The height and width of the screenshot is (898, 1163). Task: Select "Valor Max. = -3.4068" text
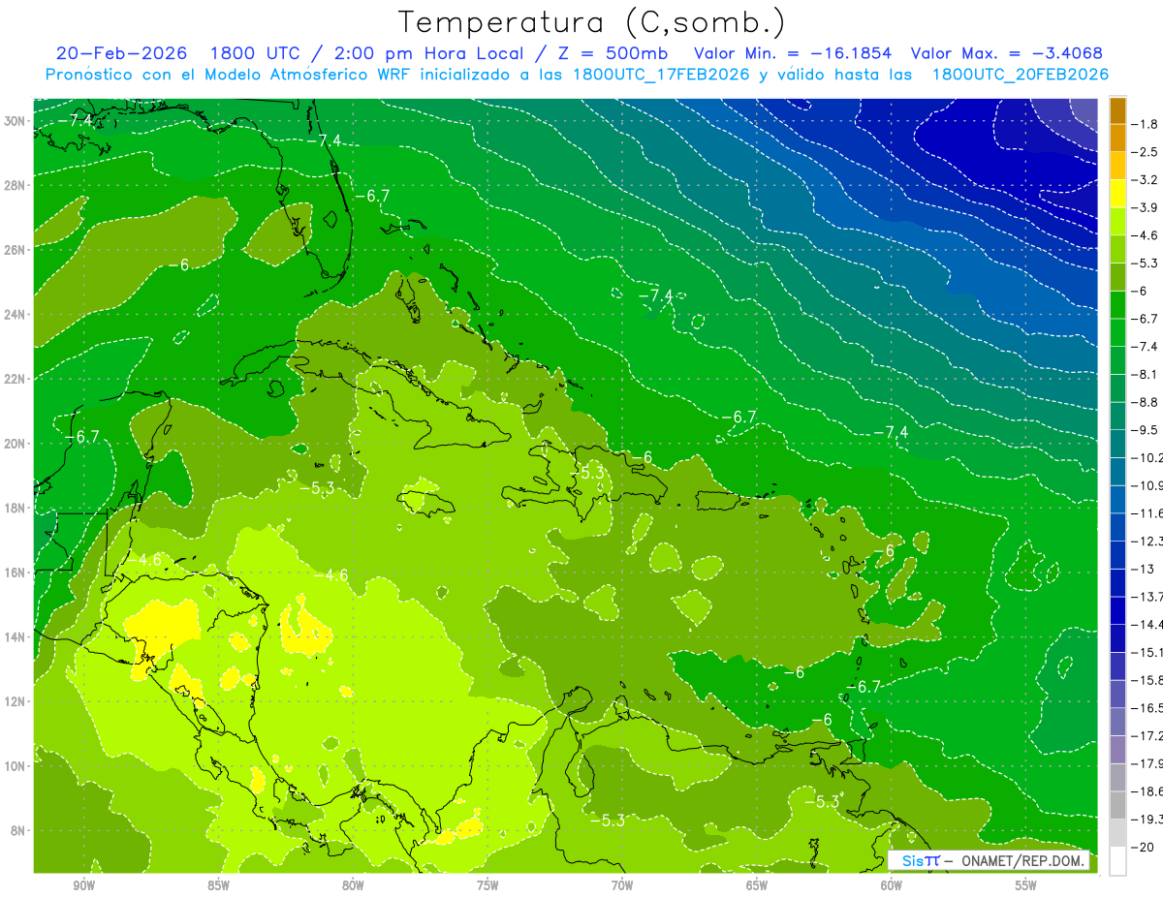click(x=1006, y=53)
